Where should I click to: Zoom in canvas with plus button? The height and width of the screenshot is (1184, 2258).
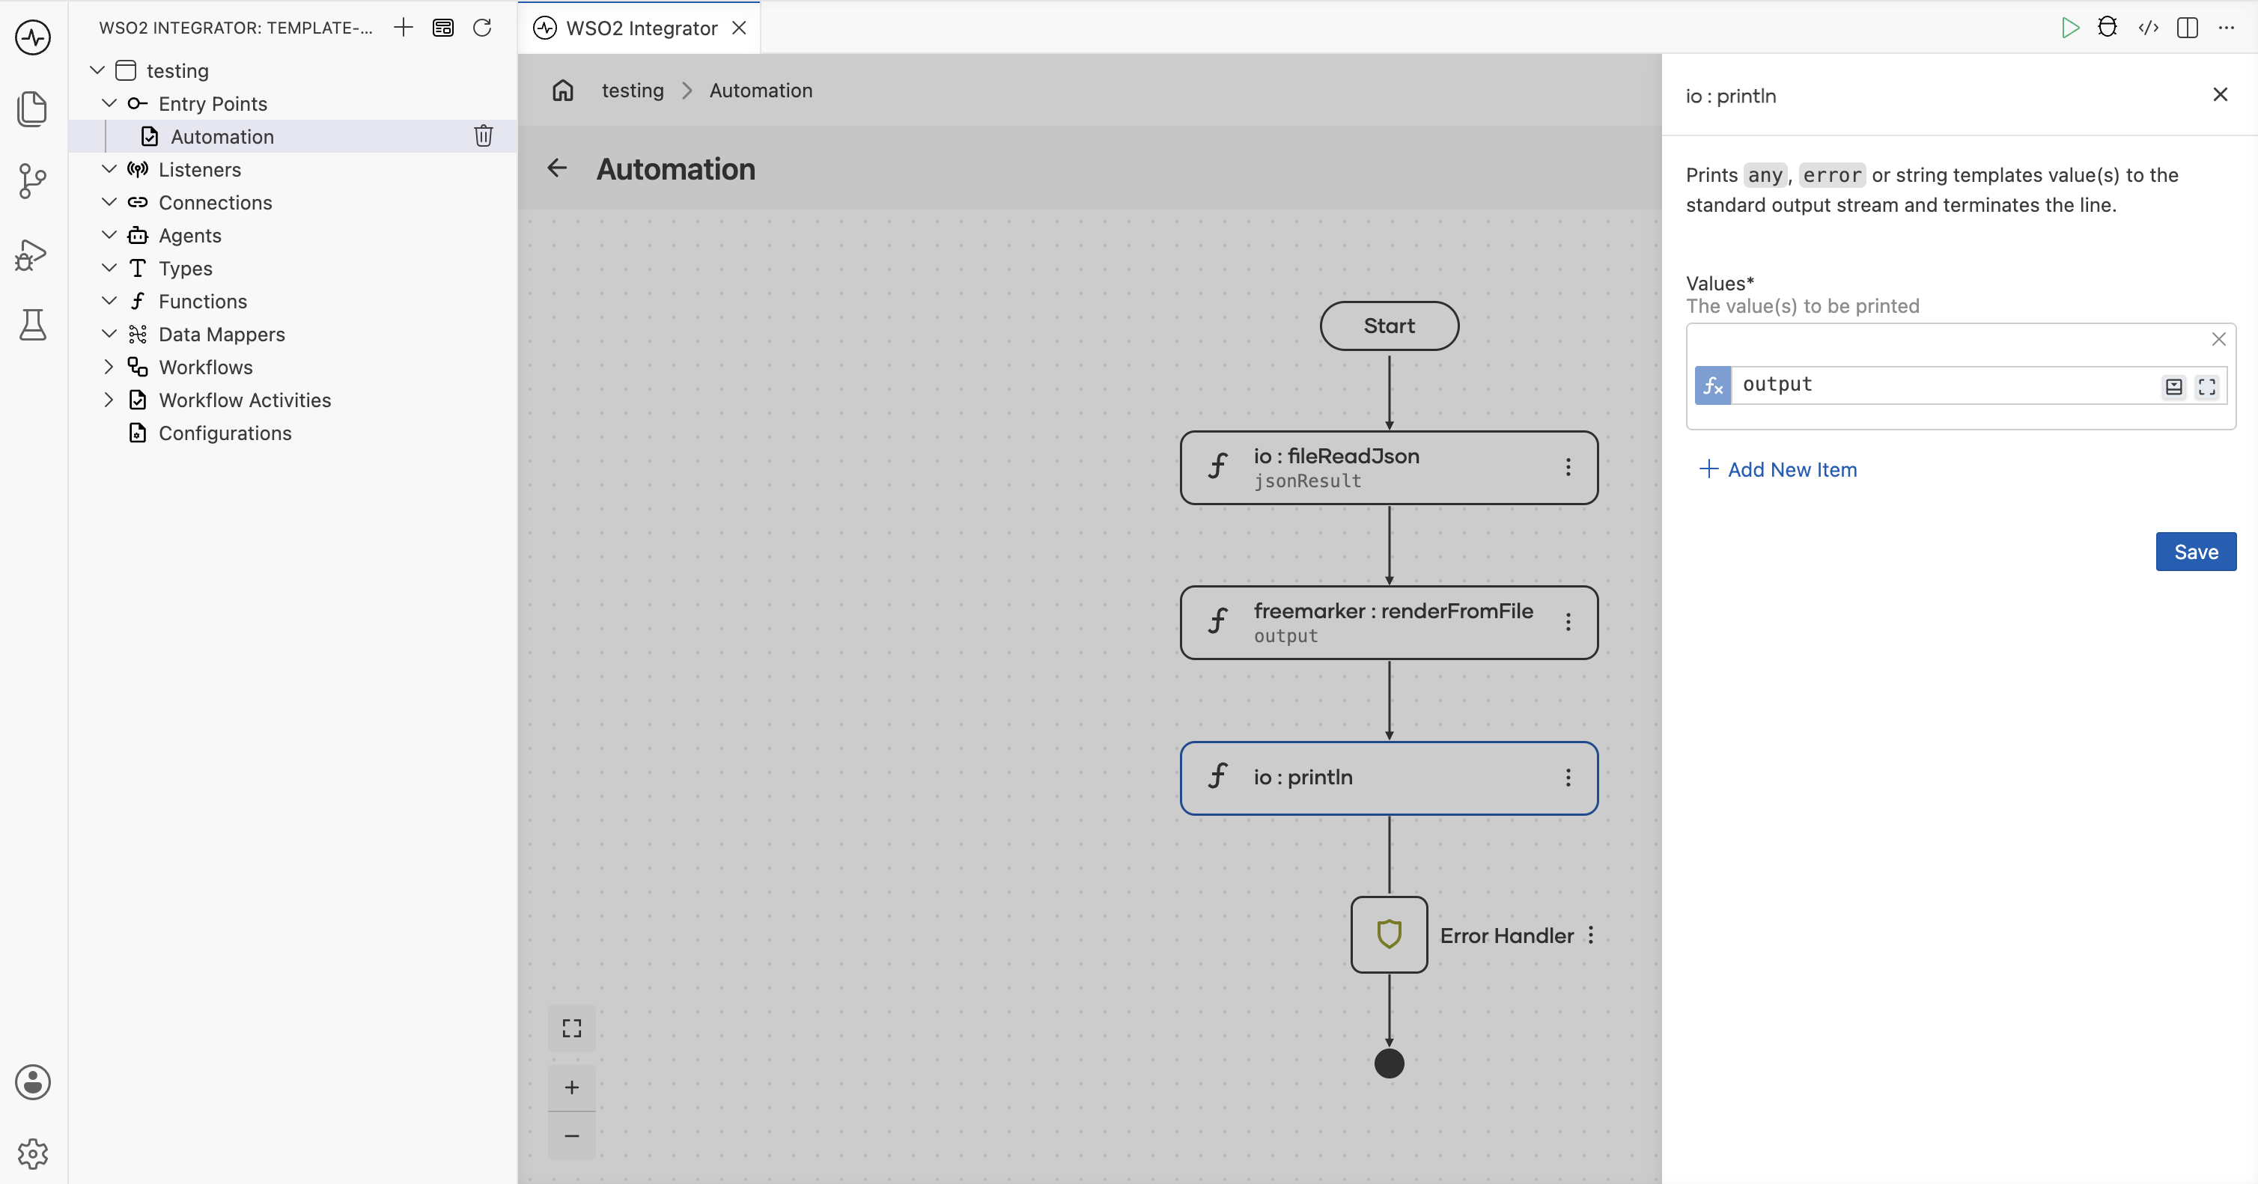coord(571,1087)
